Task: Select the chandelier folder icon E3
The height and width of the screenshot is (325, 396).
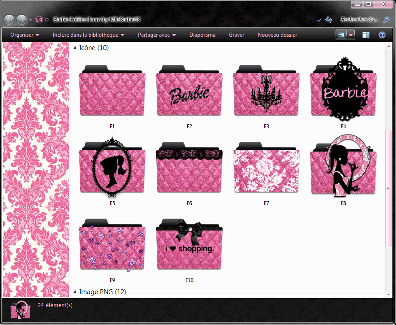Action: [266, 90]
